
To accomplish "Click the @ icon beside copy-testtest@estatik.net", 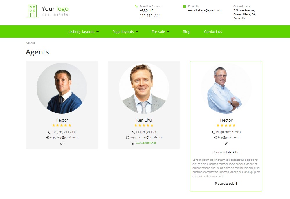I will point(127,138).
